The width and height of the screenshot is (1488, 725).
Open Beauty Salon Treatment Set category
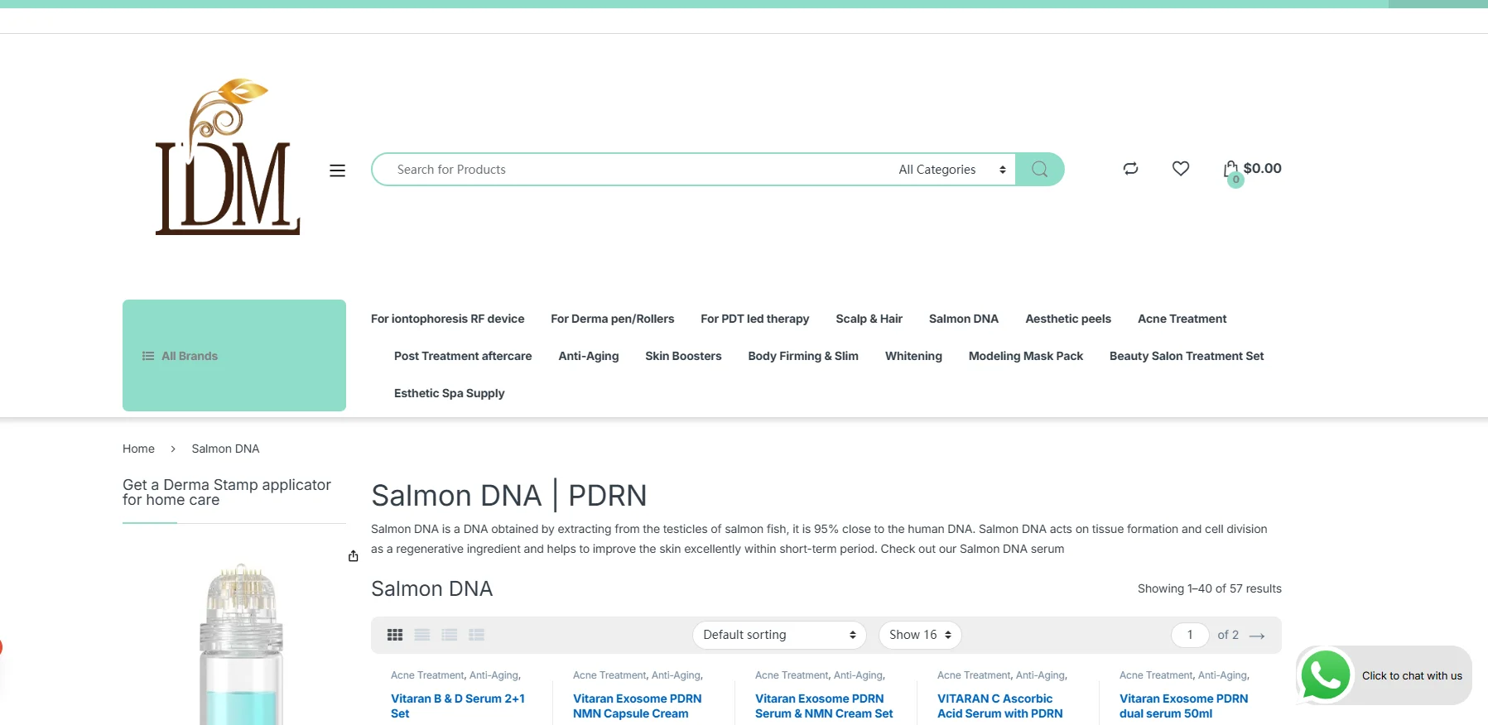pyautogui.click(x=1187, y=356)
